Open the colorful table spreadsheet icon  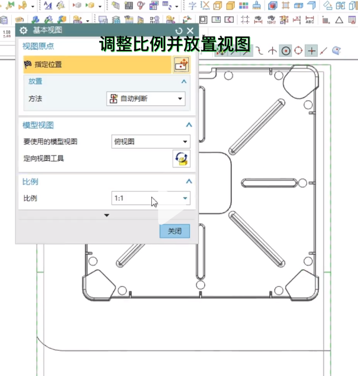tap(154, 5)
